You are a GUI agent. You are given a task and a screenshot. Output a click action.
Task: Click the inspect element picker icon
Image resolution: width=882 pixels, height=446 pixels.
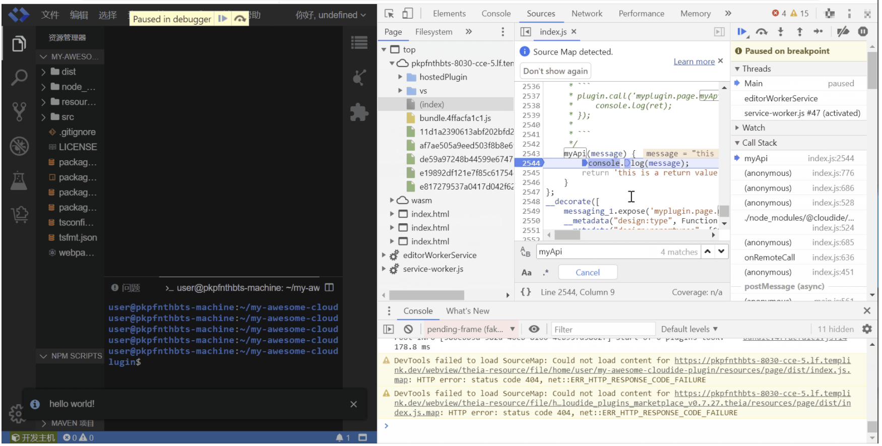(x=389, y=14)
